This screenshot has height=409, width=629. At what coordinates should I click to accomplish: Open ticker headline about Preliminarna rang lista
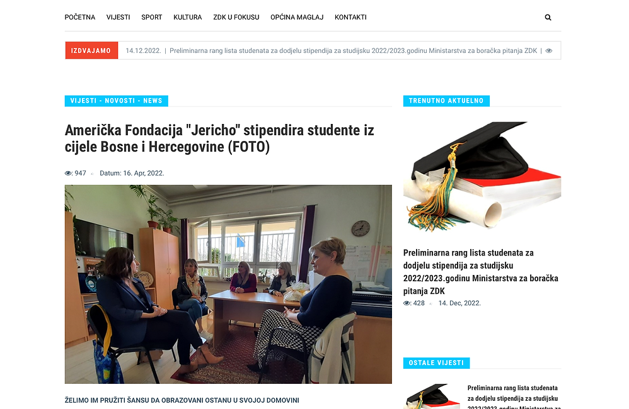click(353, 51)
